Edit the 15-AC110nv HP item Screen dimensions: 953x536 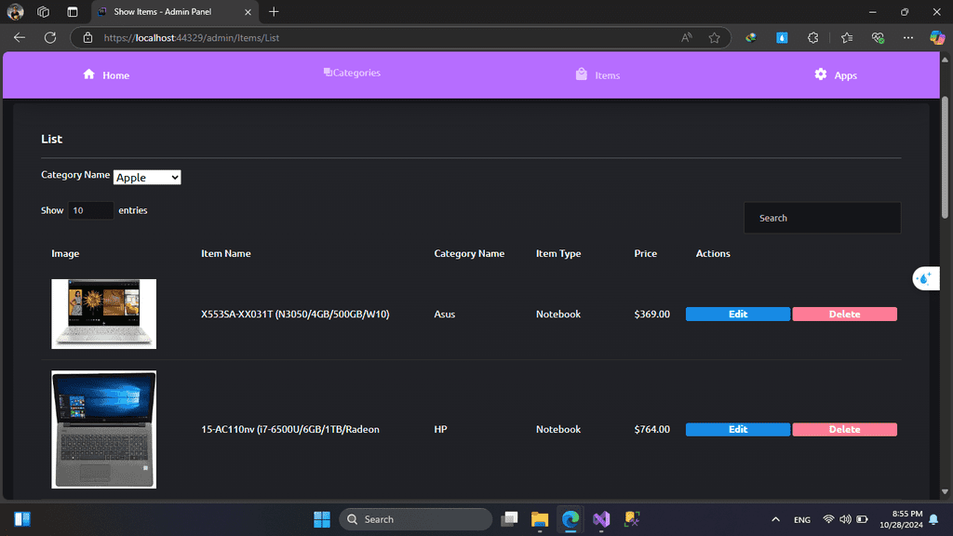tap(738, 429)
